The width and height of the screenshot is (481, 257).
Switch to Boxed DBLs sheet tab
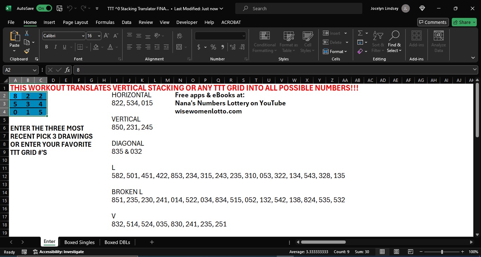[117, 242]
